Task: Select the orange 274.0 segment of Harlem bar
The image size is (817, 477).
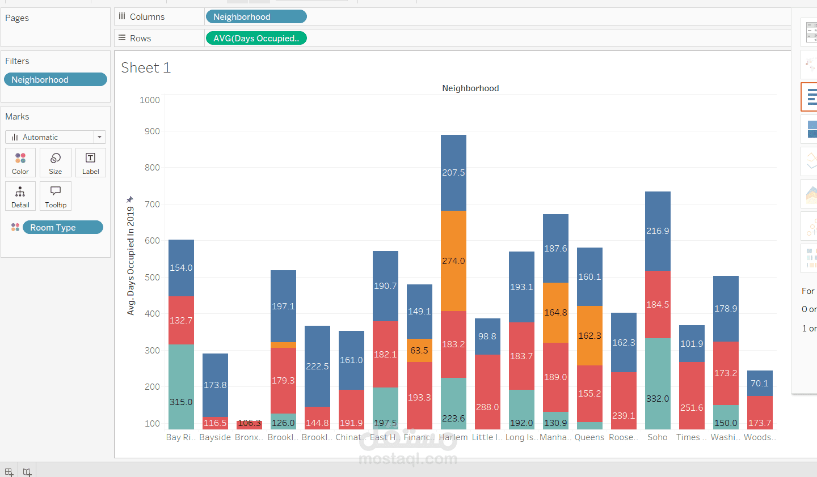Action: click(453, 261)
